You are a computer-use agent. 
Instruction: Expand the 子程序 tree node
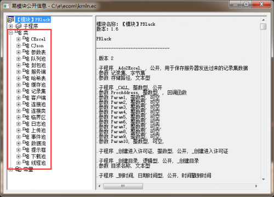pos(11,26)
